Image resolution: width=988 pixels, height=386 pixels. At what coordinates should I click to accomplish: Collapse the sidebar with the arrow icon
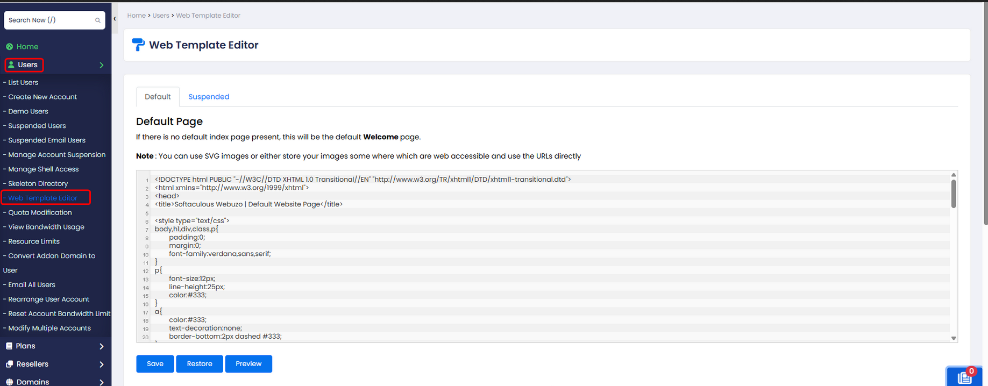(115, 19)
